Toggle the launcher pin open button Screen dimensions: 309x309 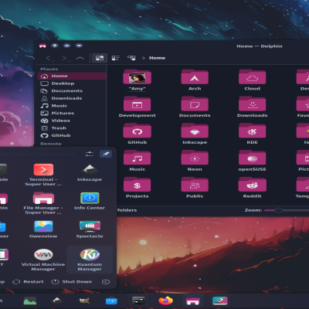pos(106,154)
